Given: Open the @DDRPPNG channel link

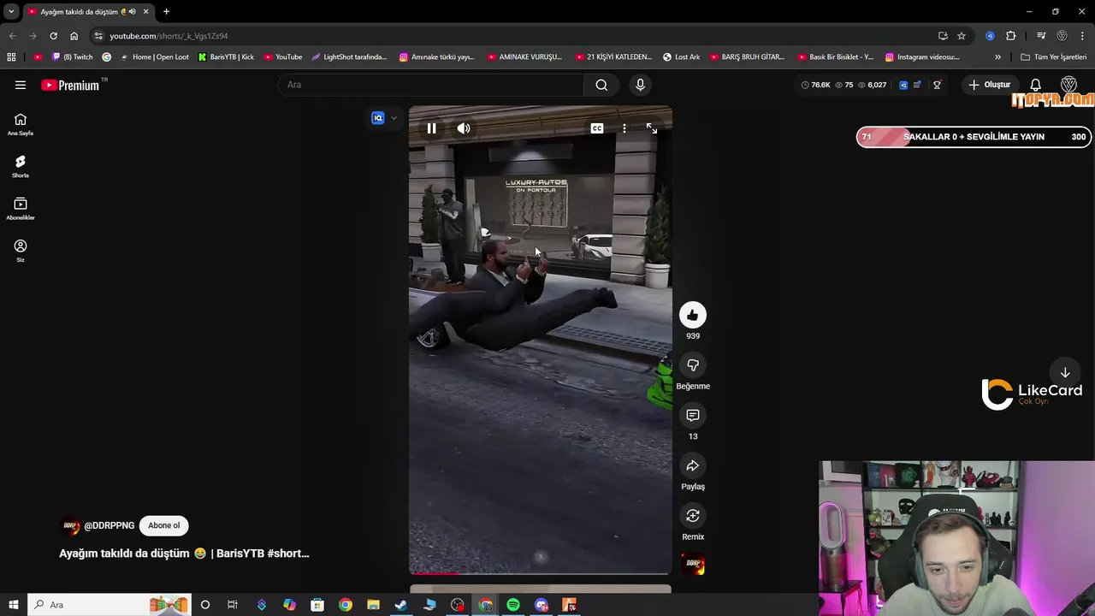Looking at the screenshot, I should click(109, 525).
